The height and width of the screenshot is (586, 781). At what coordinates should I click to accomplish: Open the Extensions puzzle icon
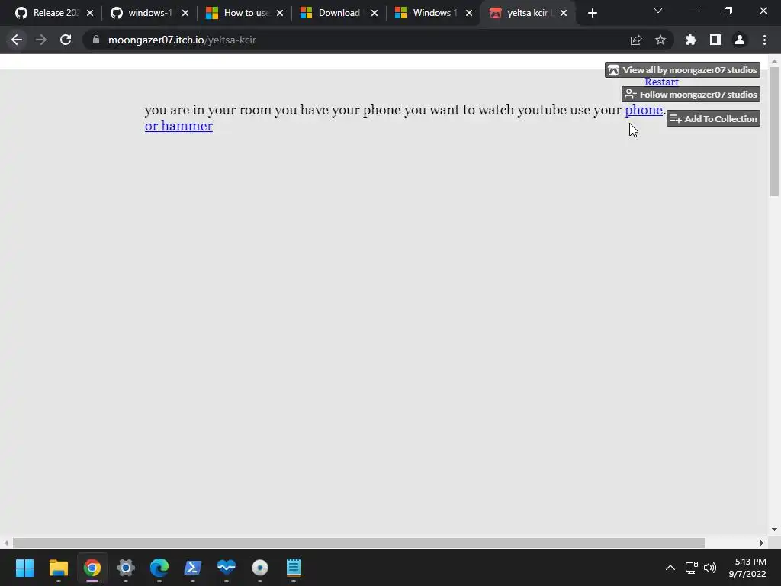click(690, 40)
